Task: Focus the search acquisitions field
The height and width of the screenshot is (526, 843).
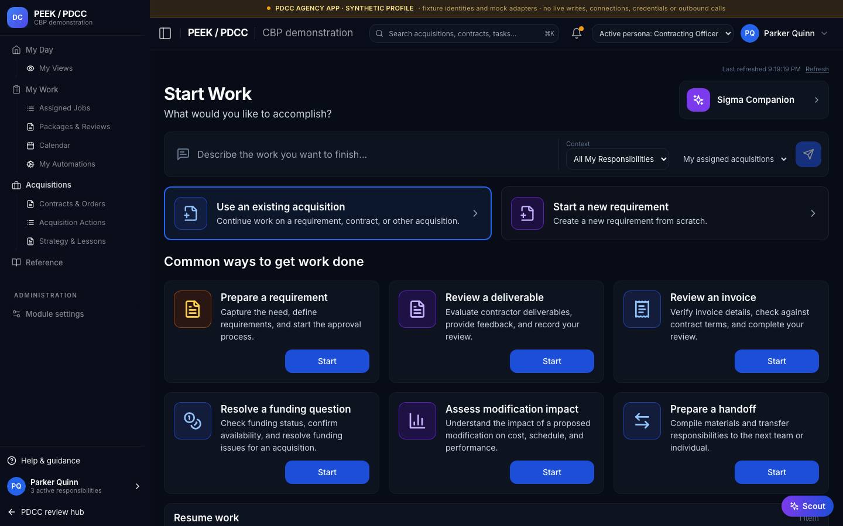Action: tap(464, 33)
